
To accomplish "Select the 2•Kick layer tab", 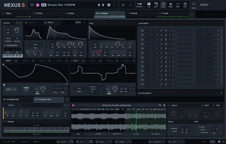I will point(47,14).
